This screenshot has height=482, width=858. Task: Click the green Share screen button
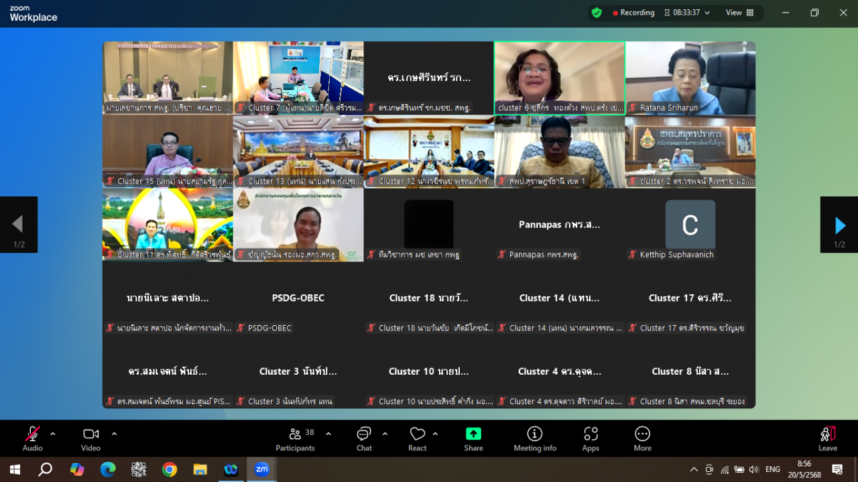point(473,438)
